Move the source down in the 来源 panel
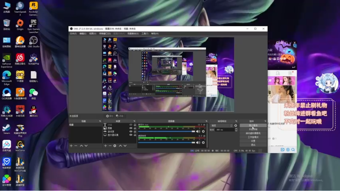Screen dimensions: 340x191 pos(125,146)
